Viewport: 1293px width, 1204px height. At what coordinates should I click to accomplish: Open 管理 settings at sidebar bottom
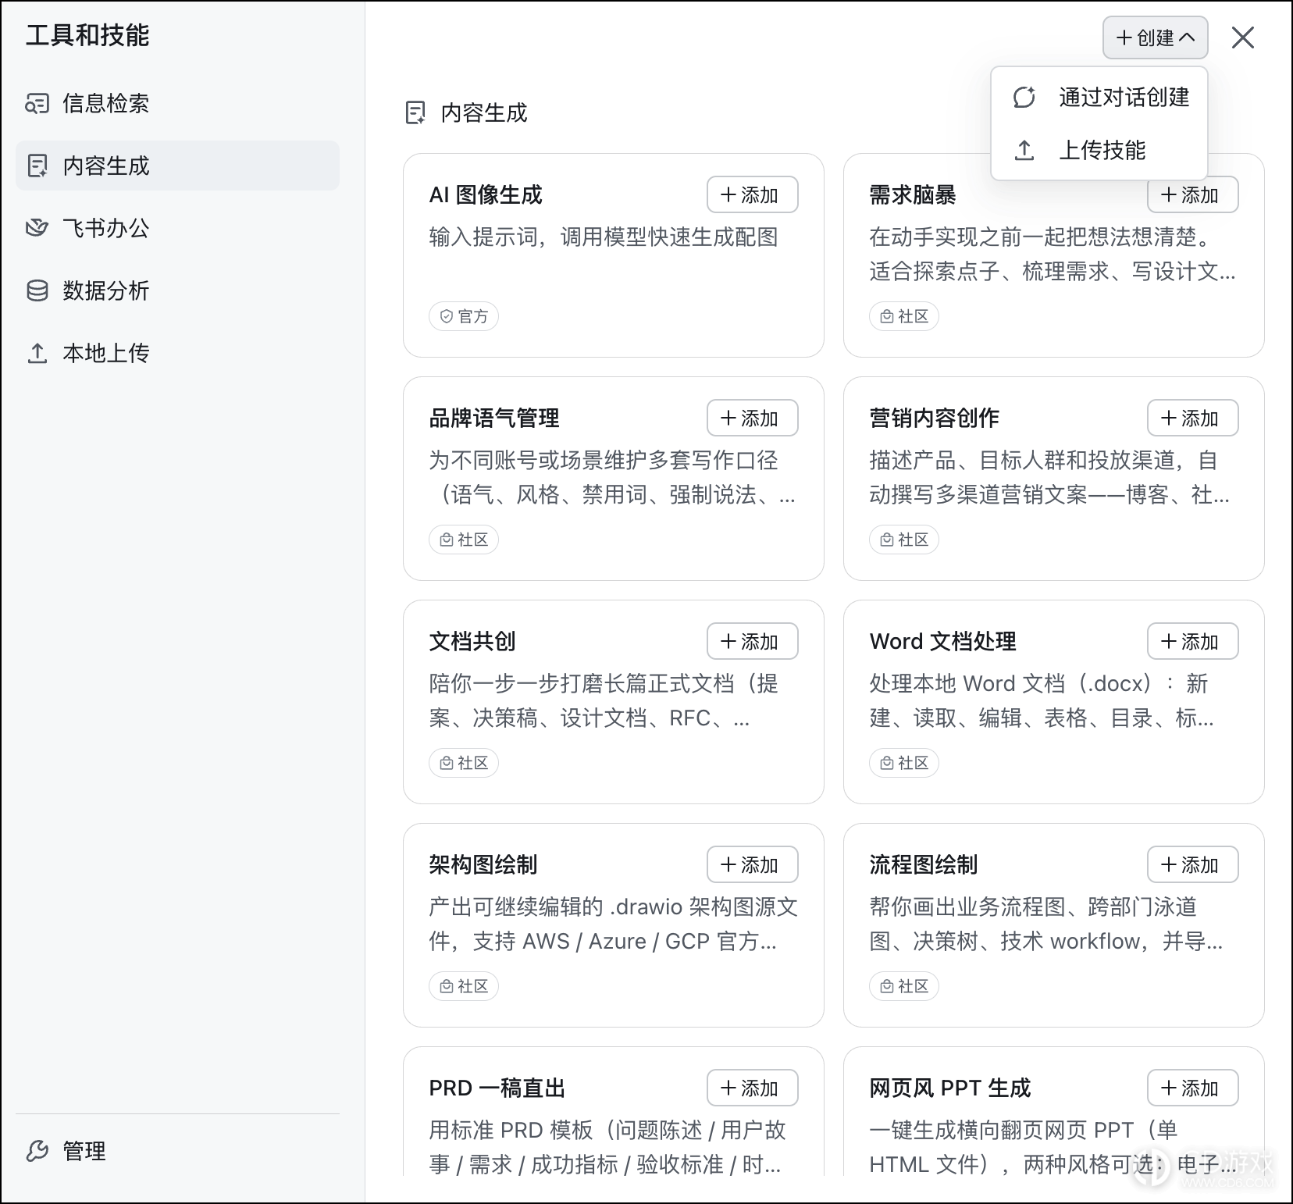177,1151
